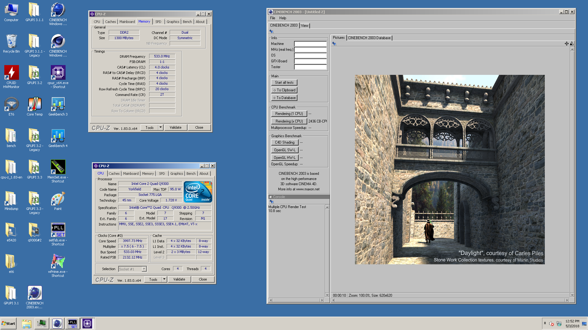Image resolution: width=588 pixels, height=330 pixels.
Task: Launch wPrime.exe shortcut icon
Action: 58,266
